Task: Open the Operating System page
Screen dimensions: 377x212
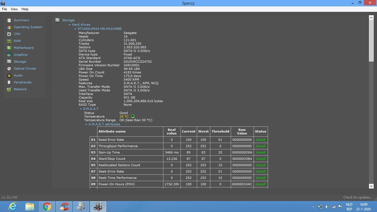Action: click(28, 27)
